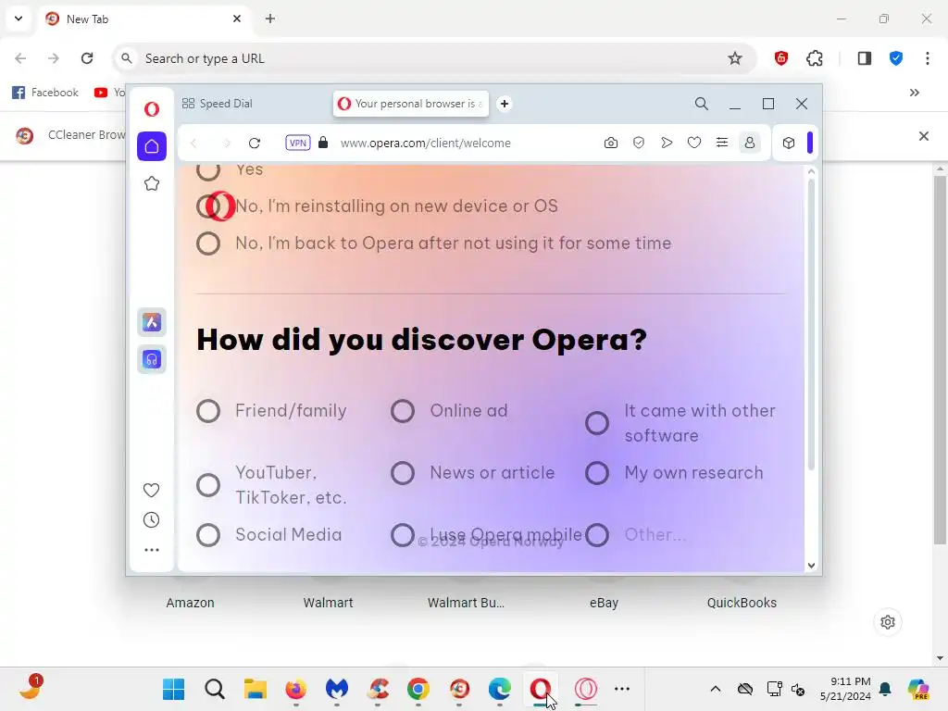The width and height of the screenshot is (948, 711).
Task: Open the Home icon in Opera sidebar
Action: pos(152,146)
